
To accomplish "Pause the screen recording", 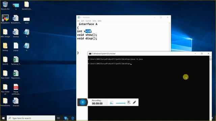I will (83, 102).
